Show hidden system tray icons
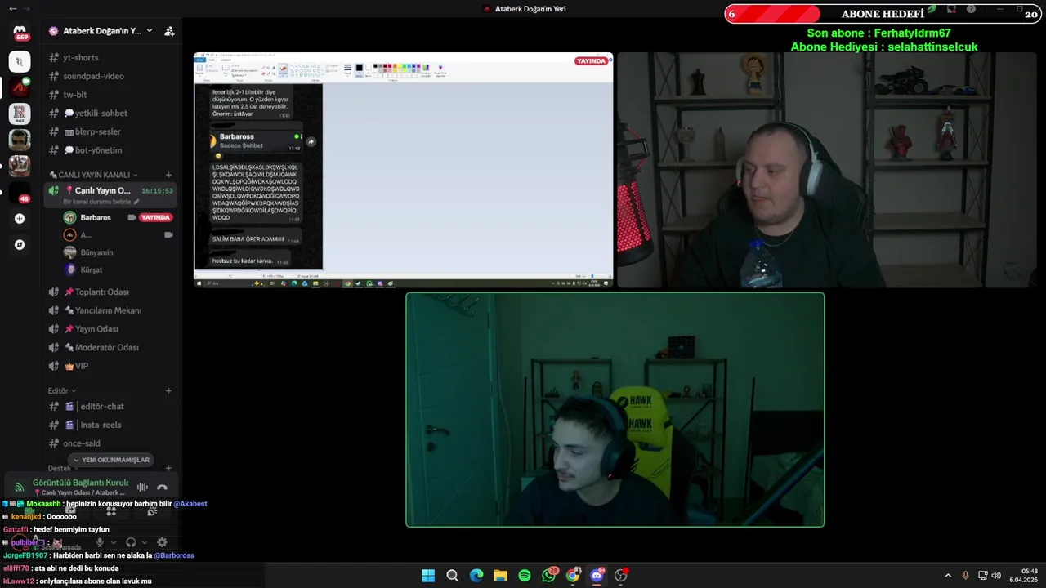 pos(948,576)
